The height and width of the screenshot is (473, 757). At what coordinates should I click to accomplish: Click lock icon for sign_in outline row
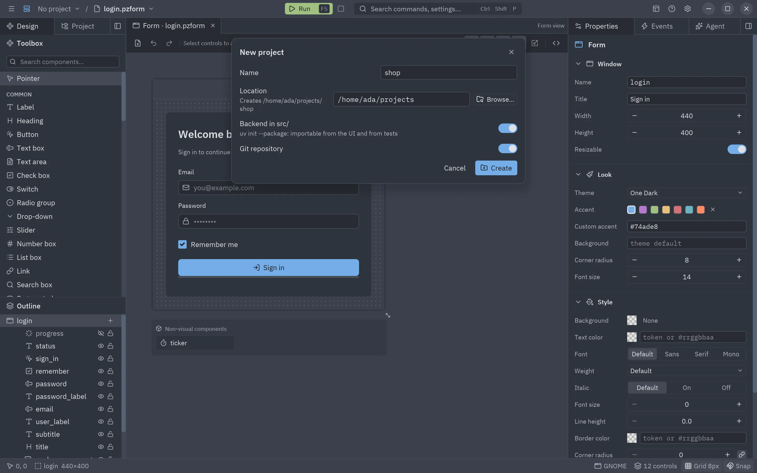coord(110,358)
